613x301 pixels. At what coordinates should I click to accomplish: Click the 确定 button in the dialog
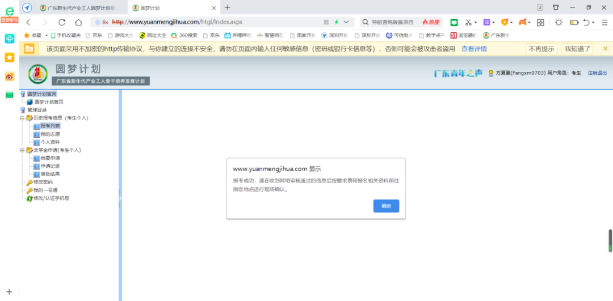[x=386, y=206]
